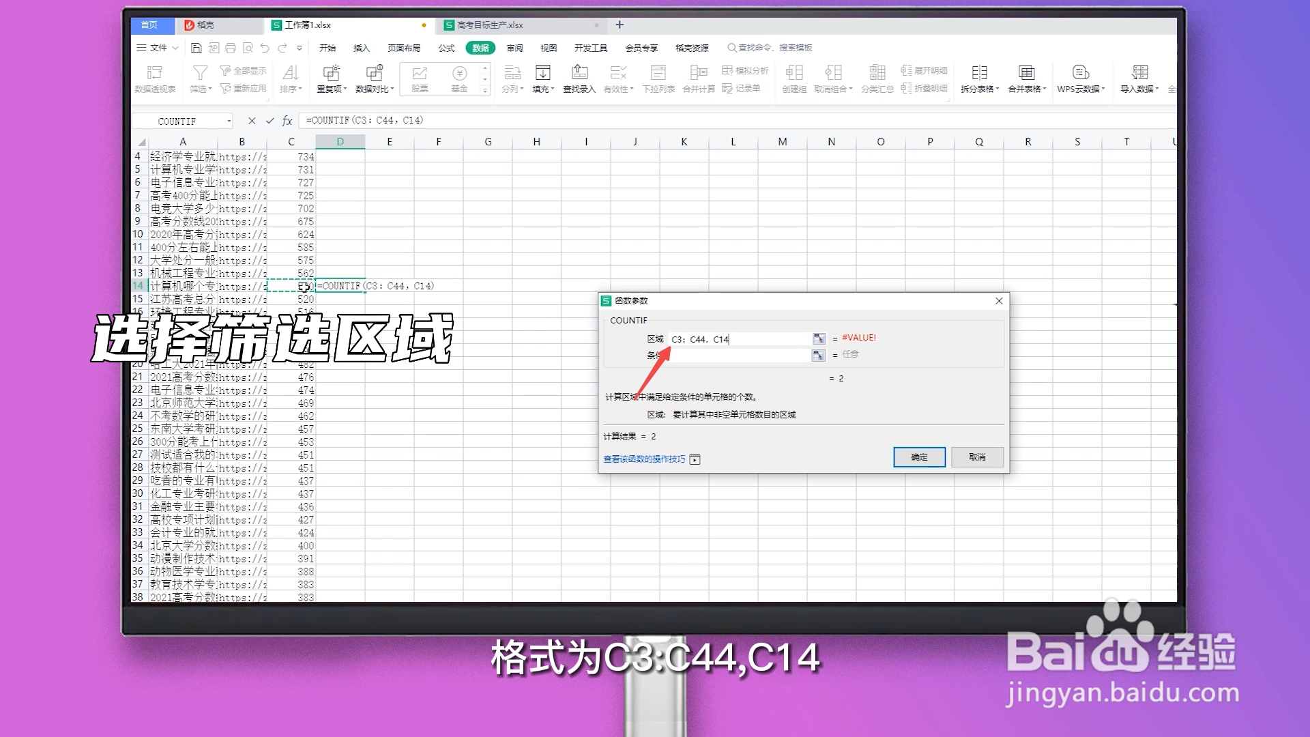
Task: Click the 下拉列表 drop-down list tool
Action: (x=658, y=76)
